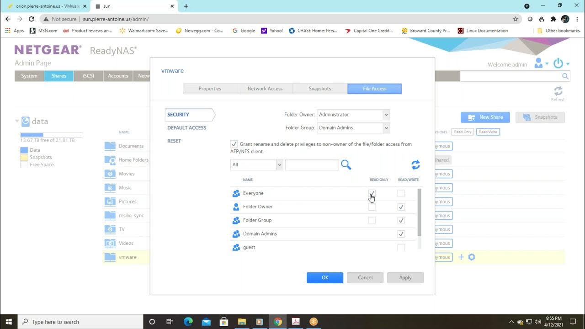
Task: Open the user profile dropdown menu
Action: (541, 64)
